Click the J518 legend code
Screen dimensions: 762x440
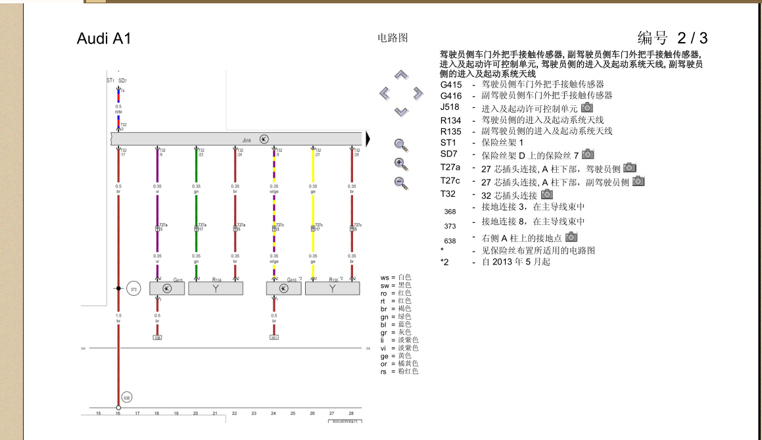click(450, 107)
